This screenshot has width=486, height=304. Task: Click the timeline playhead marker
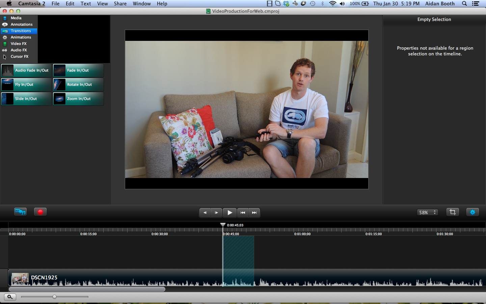click(223, 225)
